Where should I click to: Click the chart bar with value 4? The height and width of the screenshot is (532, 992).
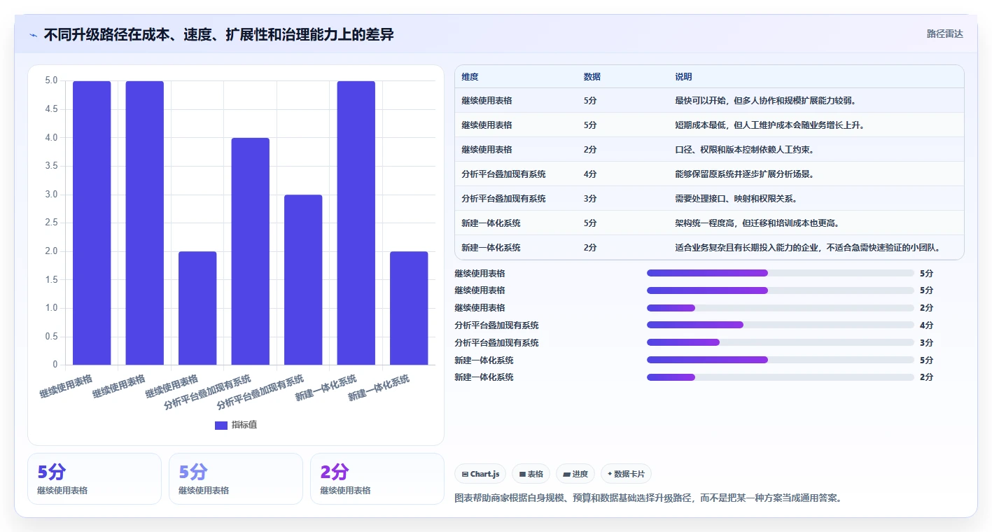point(251,251)
